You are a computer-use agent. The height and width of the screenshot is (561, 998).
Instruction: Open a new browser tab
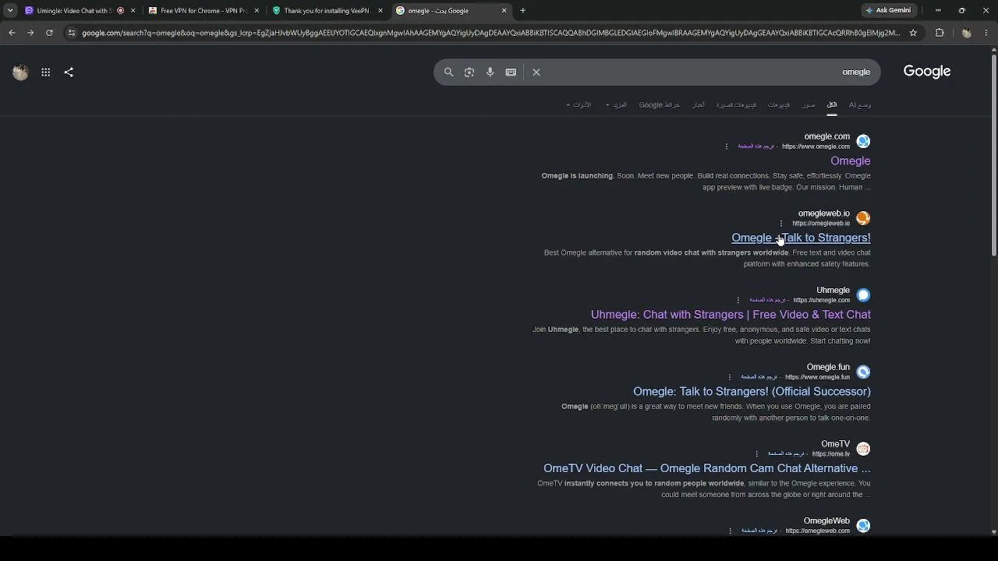(x=523, y=11)
